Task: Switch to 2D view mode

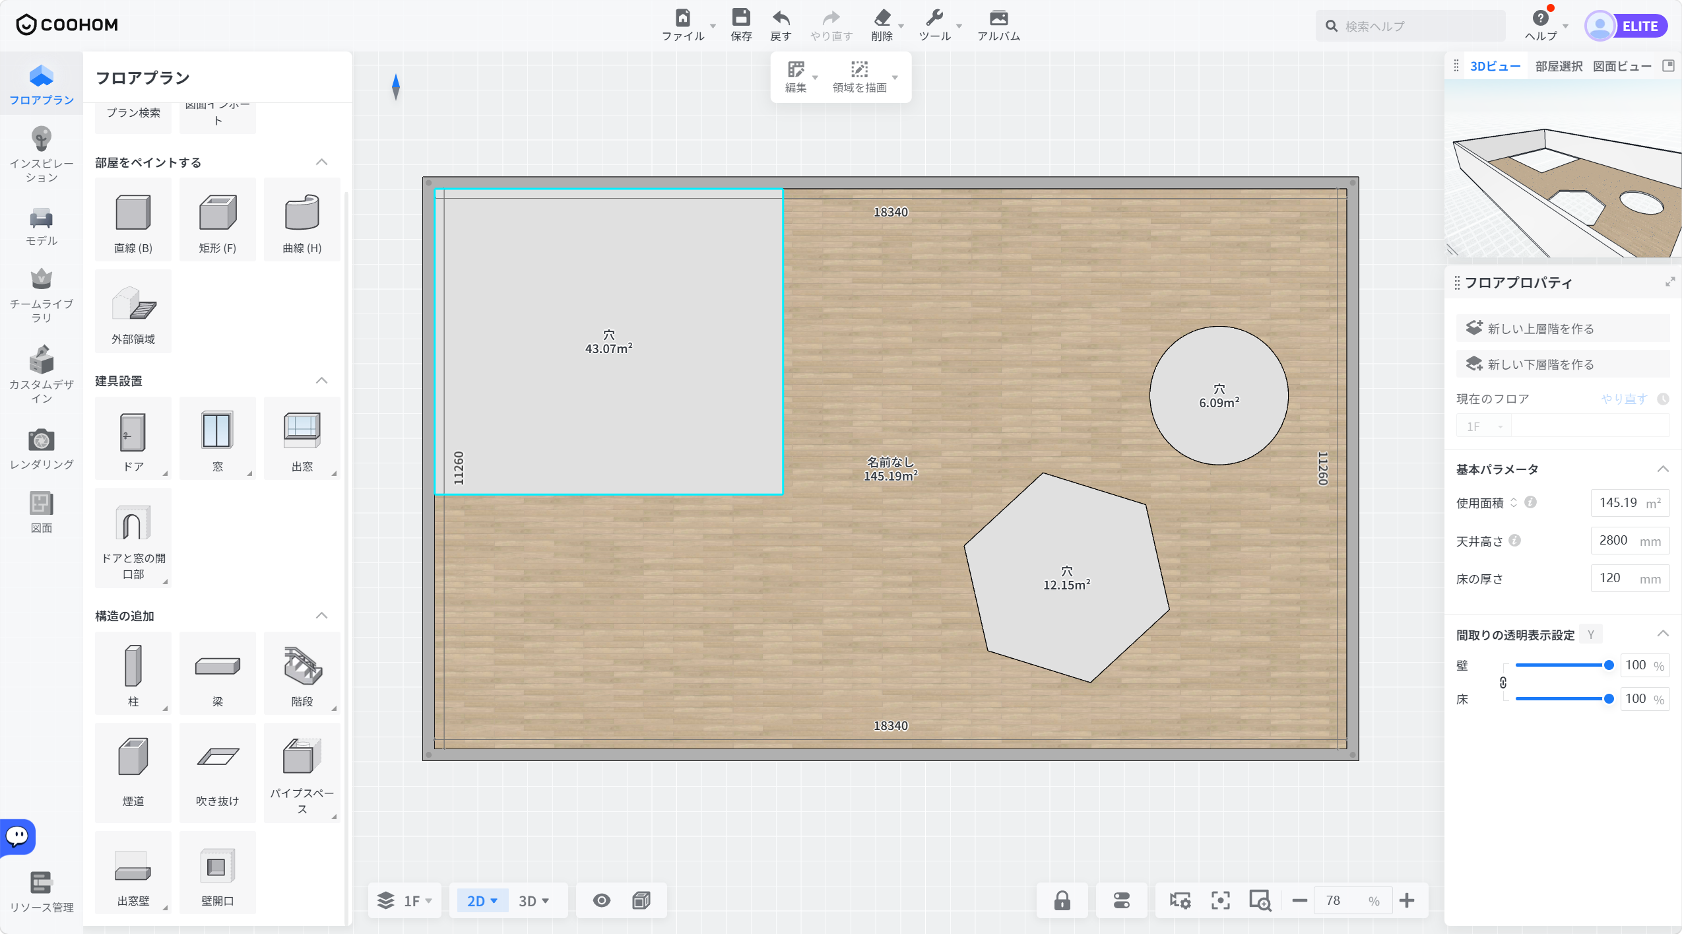Action: coord(482,900)
